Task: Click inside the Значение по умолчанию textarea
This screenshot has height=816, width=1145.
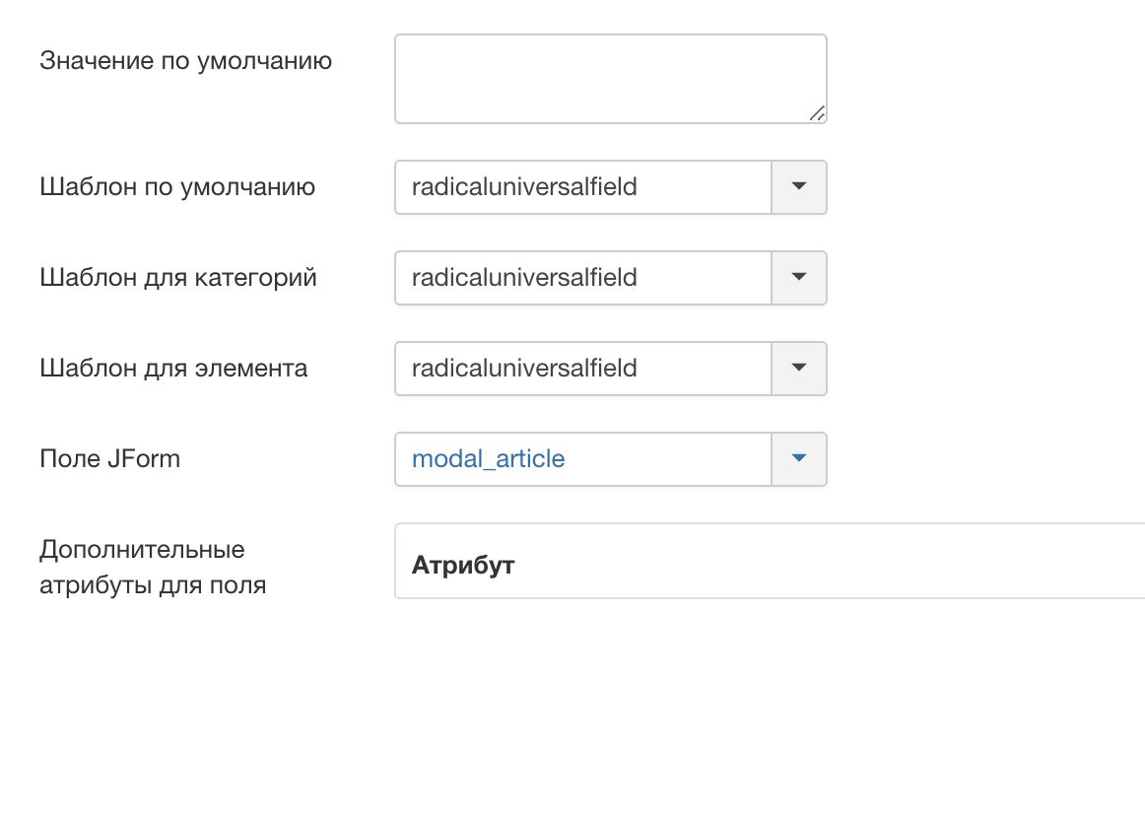Action: 611,79
